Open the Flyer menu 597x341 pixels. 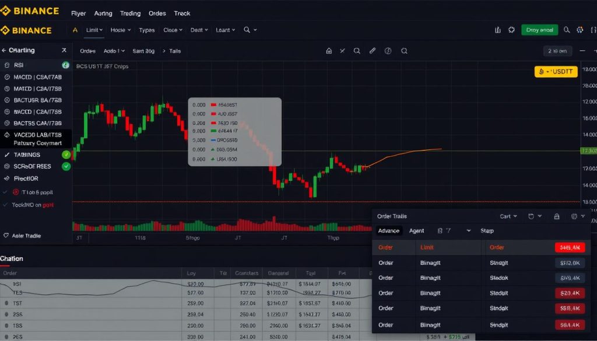[x=79, y=13]
